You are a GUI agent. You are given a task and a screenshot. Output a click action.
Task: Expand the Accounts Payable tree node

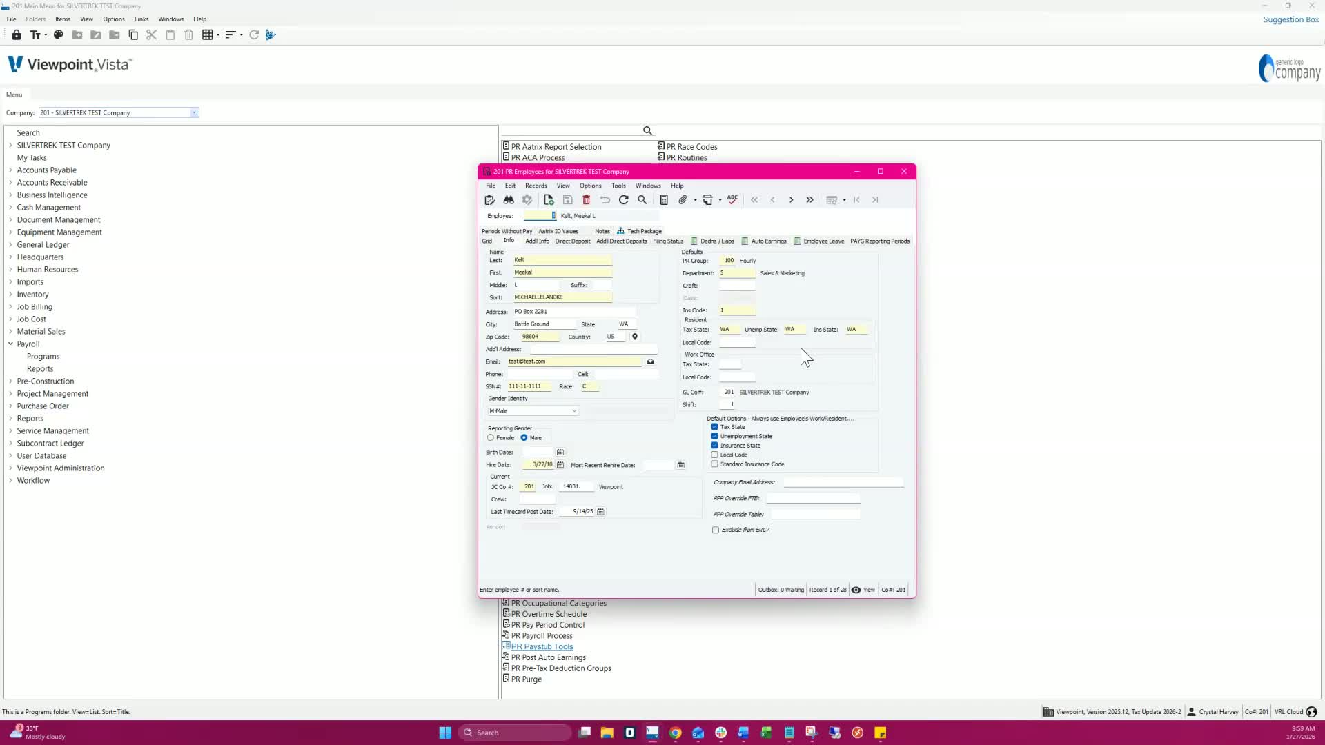pos(10,170)
